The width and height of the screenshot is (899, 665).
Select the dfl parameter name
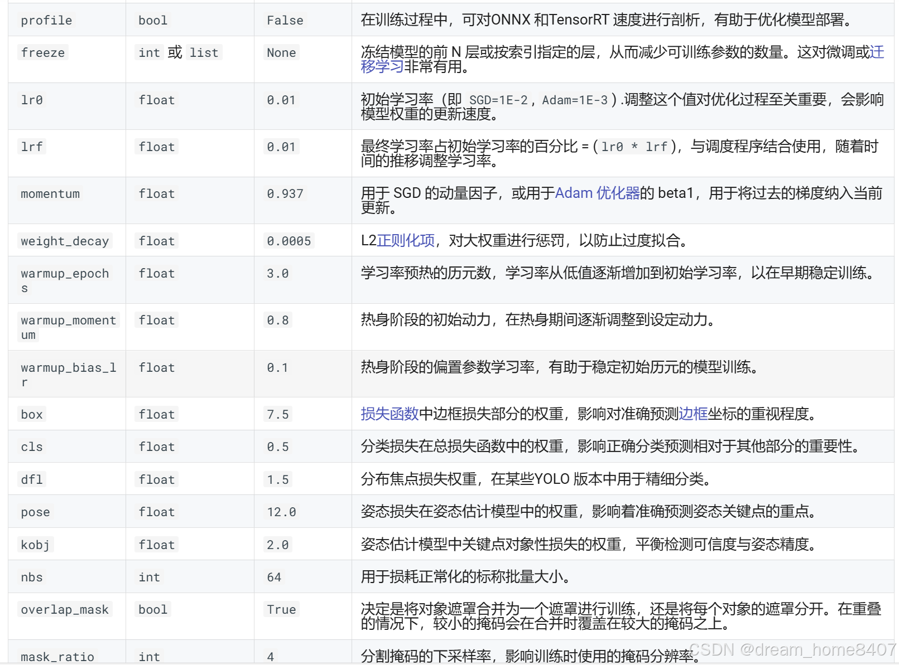[32, 480]
